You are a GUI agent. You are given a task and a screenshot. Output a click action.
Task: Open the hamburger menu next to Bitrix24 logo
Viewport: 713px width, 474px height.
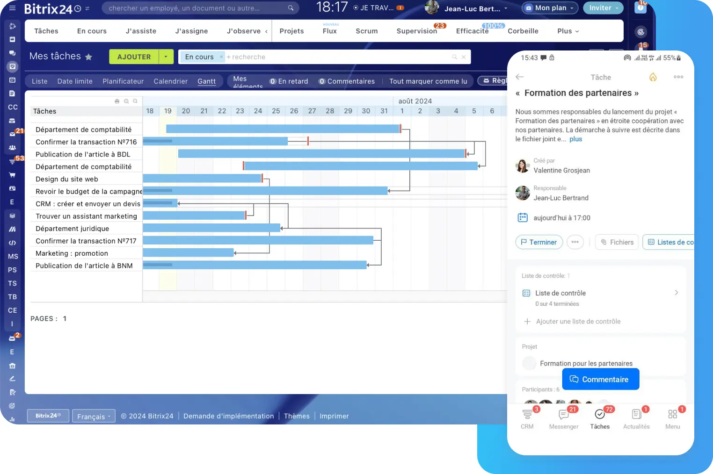(13, 8)
